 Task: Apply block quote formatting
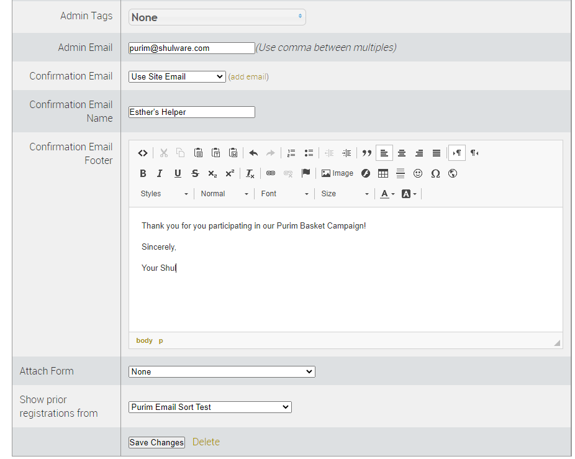(367, 153)
